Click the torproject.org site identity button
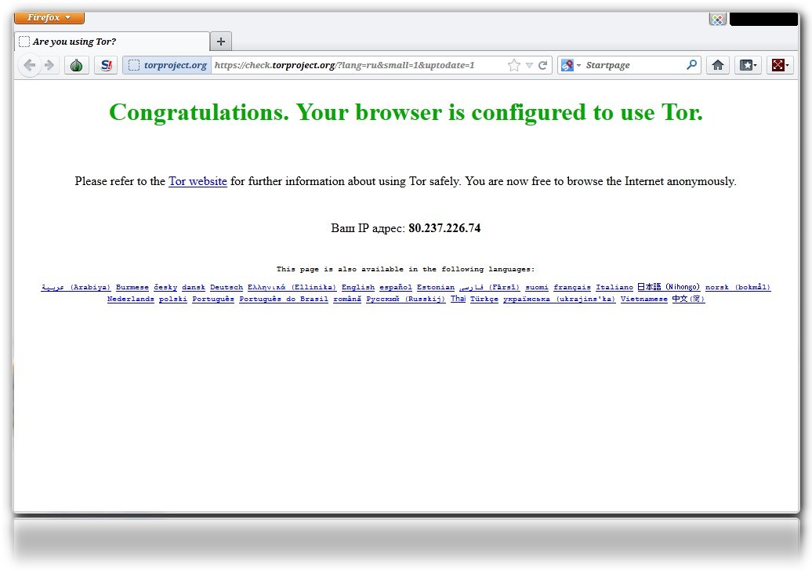 (x=168, y=65)
